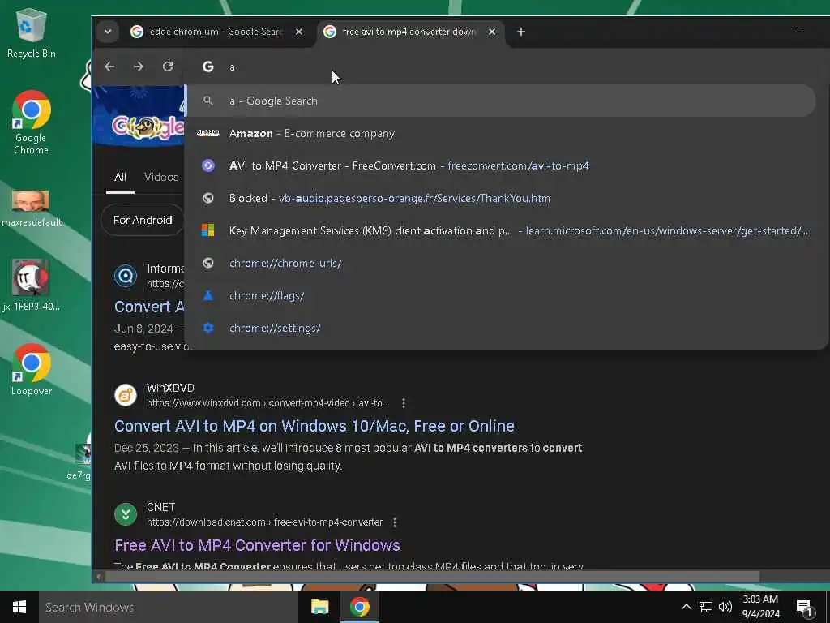830x623 pixels.
Task: Switch to Videos search tab
Action: [161, 177]
